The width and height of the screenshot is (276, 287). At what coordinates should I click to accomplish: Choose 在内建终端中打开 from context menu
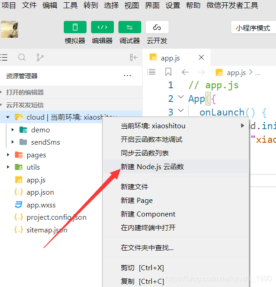click(x=175, y=227)
